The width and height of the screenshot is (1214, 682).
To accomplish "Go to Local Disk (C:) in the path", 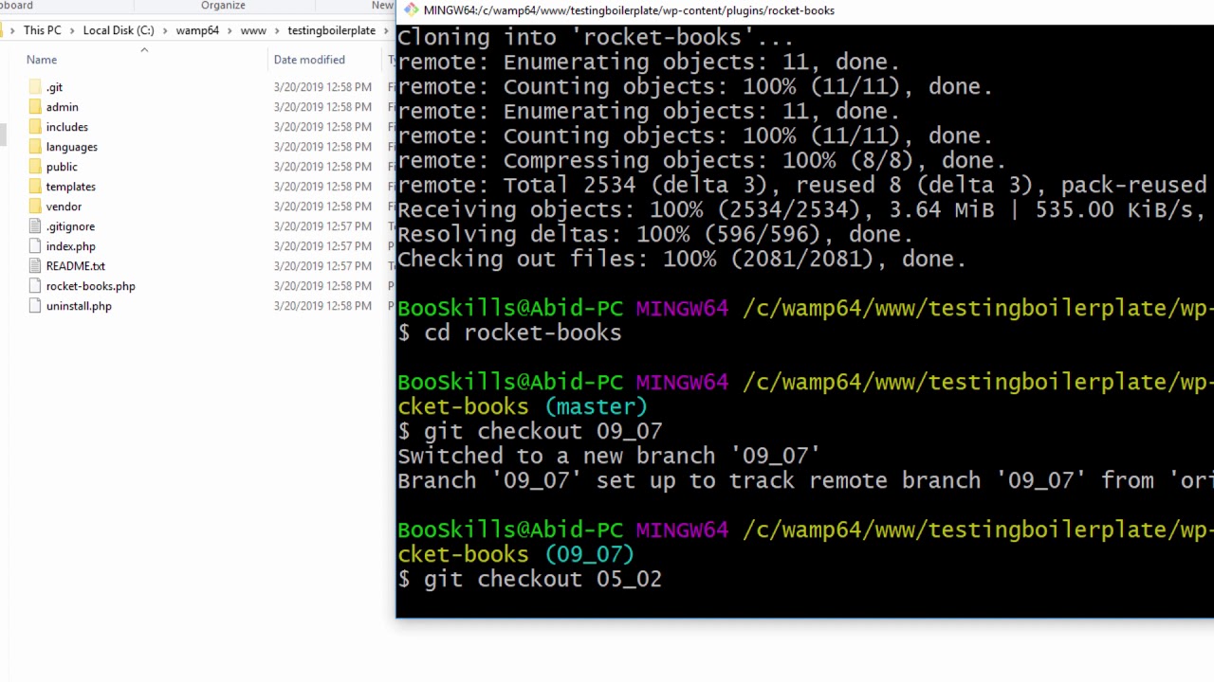I will tap(119, 30).
